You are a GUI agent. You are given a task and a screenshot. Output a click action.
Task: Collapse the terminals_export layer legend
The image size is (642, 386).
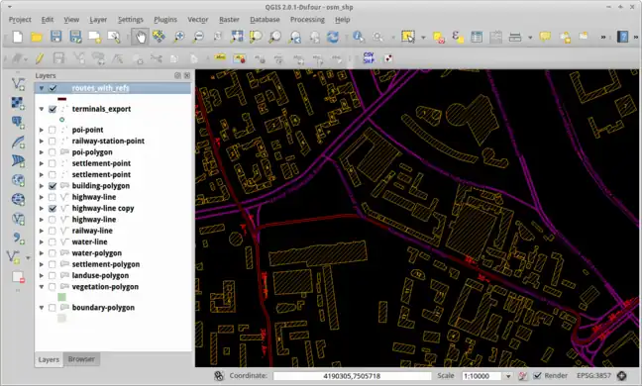tap(42, 109)
